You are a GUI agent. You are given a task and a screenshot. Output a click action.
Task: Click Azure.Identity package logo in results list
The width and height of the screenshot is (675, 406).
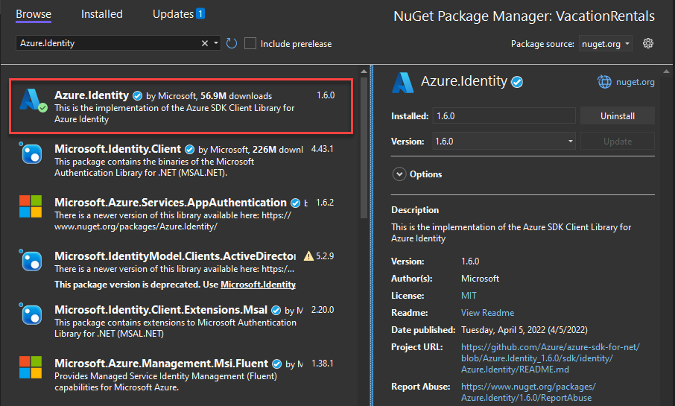(32, 101)
